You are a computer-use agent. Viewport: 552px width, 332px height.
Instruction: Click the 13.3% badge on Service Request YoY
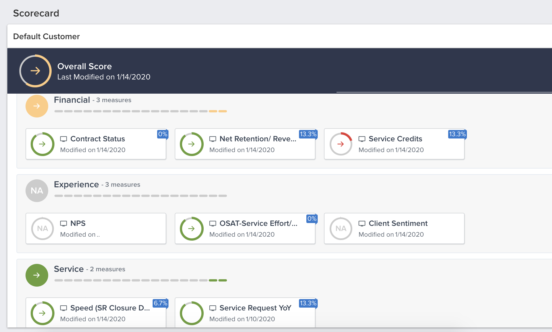tap(308, 303)
